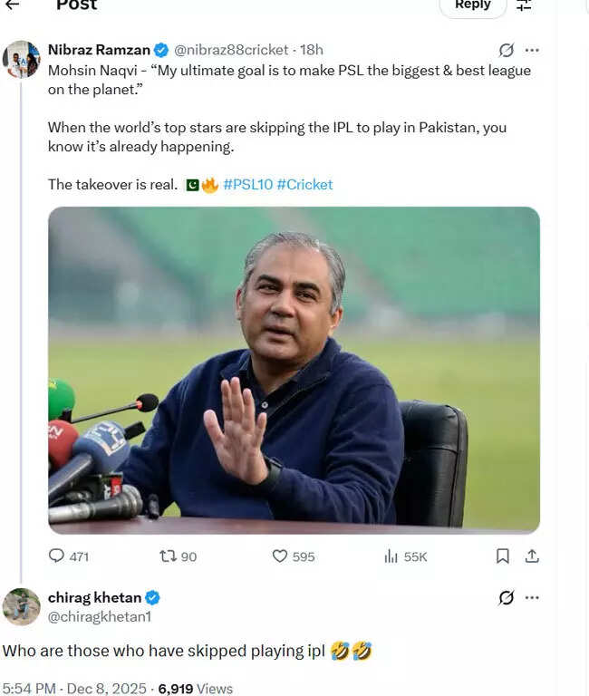Repost the post with 90 reposts
Image resolution: width=589 pixels, height=696 pixels.
[168, 556]
